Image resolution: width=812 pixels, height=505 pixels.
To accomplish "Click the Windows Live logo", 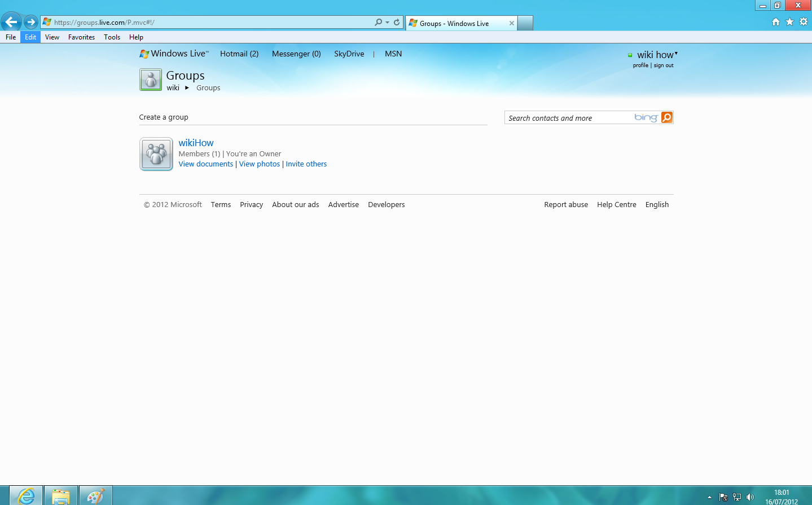I will [x=174, y=54].
